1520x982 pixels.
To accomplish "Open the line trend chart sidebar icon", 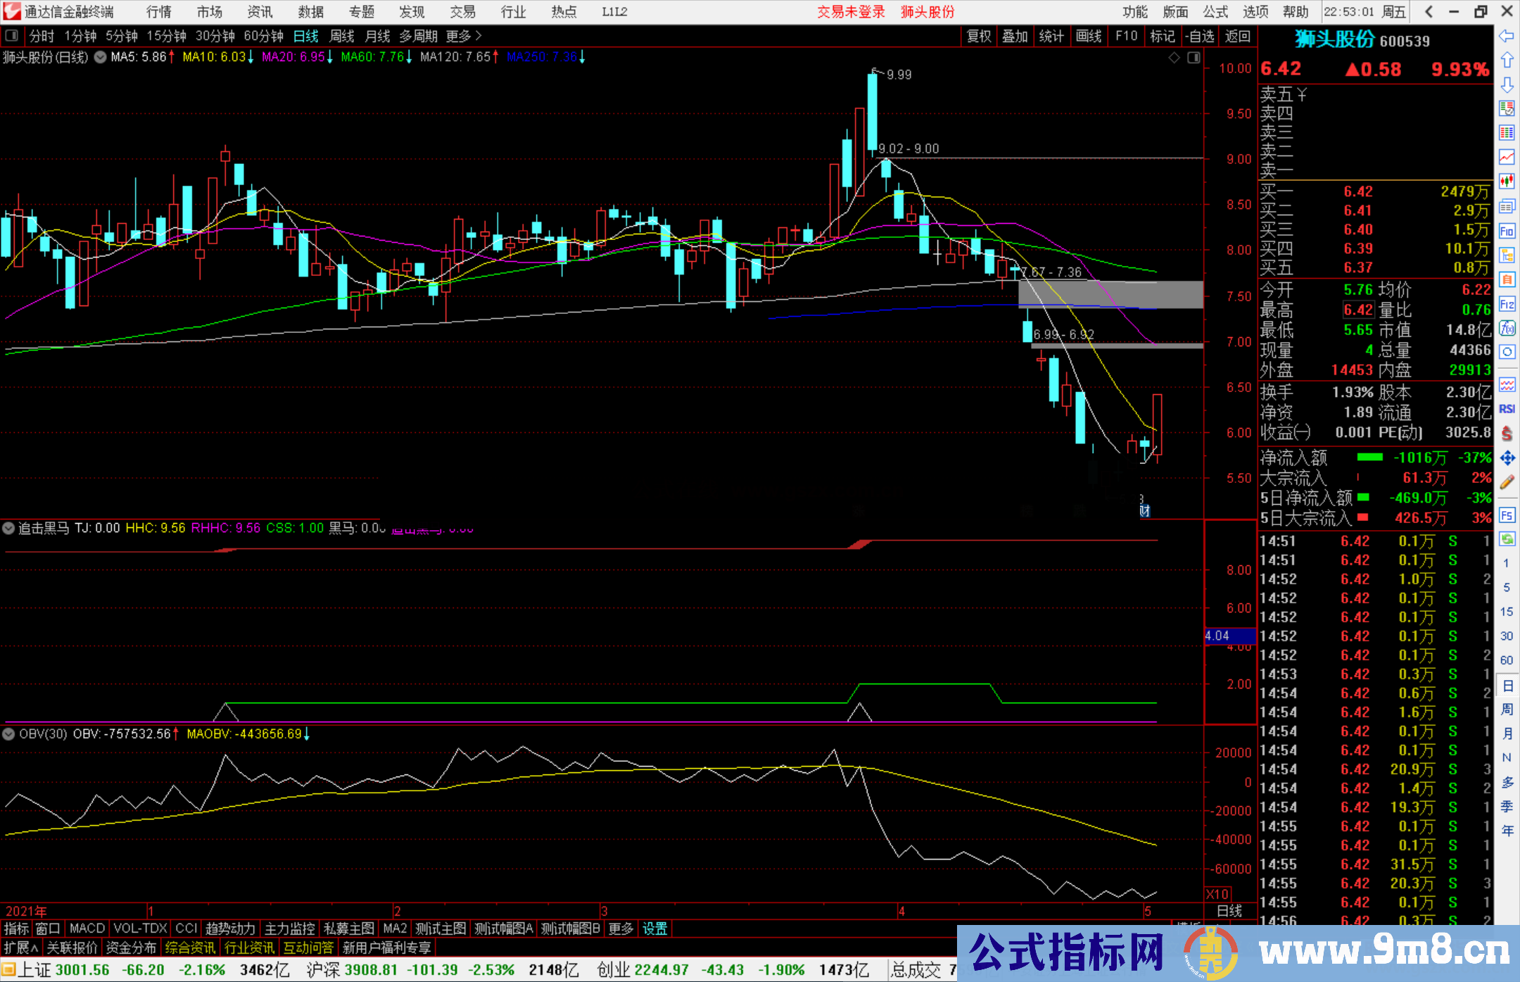I will pos(1507,156).
